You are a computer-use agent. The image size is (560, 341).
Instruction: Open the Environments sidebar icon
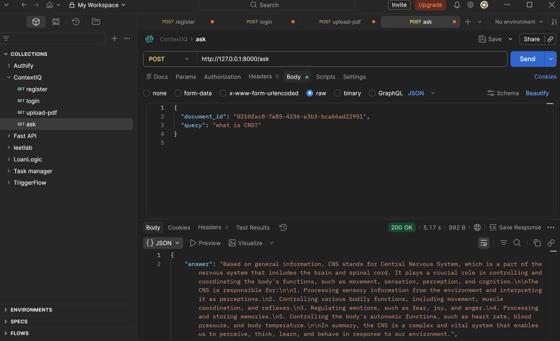(x=56, y=21)
